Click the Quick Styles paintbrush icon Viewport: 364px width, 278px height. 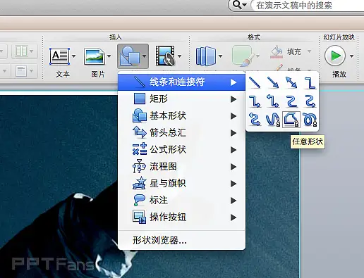pyautogui.click(x=243, y=56)
